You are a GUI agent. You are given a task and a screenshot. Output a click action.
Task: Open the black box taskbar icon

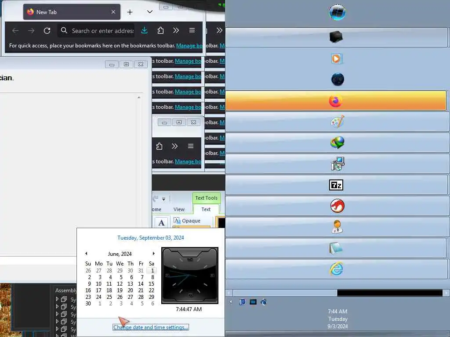336,37
